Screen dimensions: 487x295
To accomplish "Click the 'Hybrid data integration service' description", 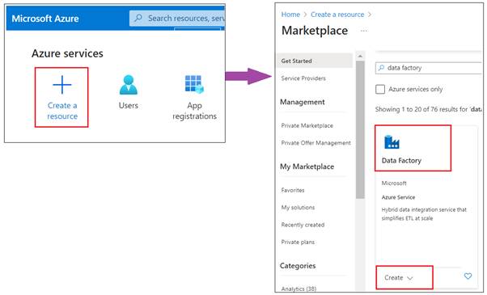I will pyautogui.click(x=424, y=214).
